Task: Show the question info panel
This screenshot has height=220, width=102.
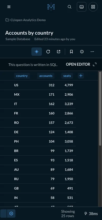Action: point(82,52)
